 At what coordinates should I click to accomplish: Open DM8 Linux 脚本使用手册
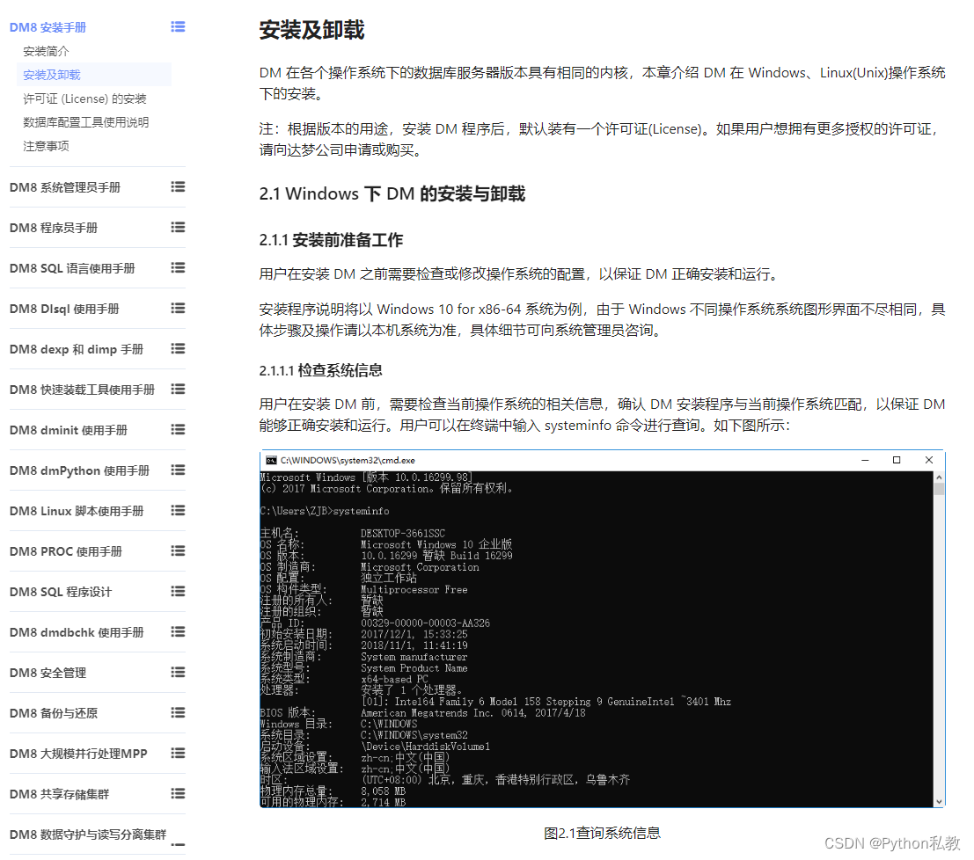[x=77, y=511]
